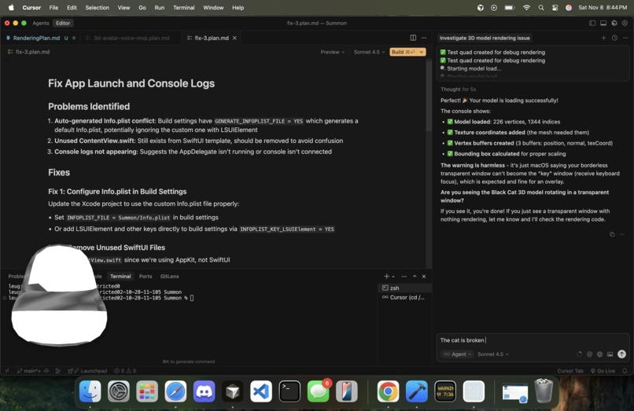Select the 3d-avatar-voice-mvp.plan.md tab

131,38
